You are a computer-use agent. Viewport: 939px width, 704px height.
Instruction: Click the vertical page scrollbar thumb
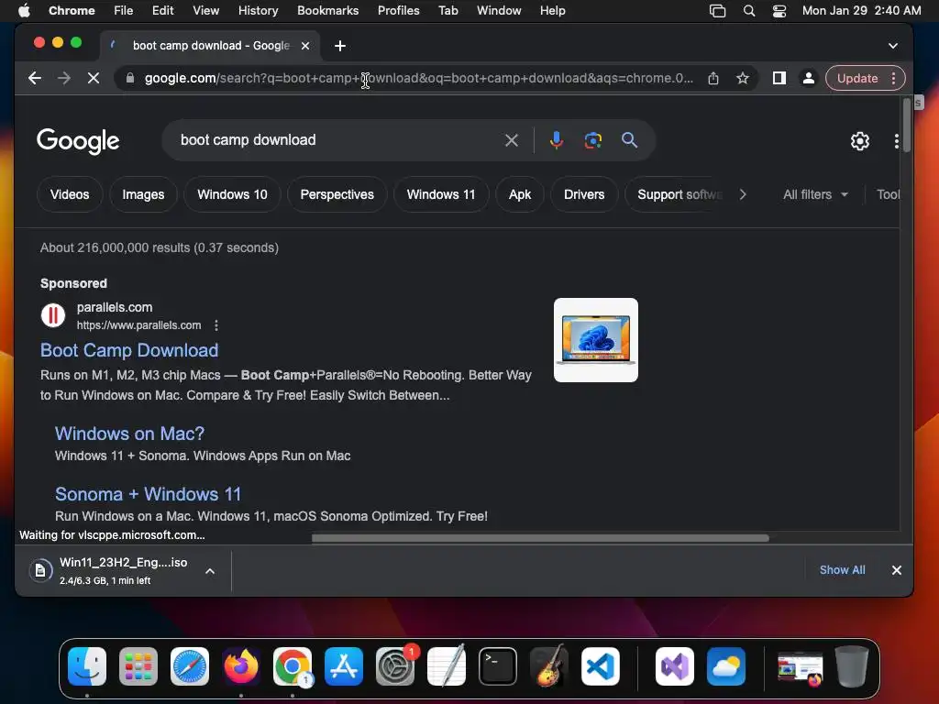907,125
